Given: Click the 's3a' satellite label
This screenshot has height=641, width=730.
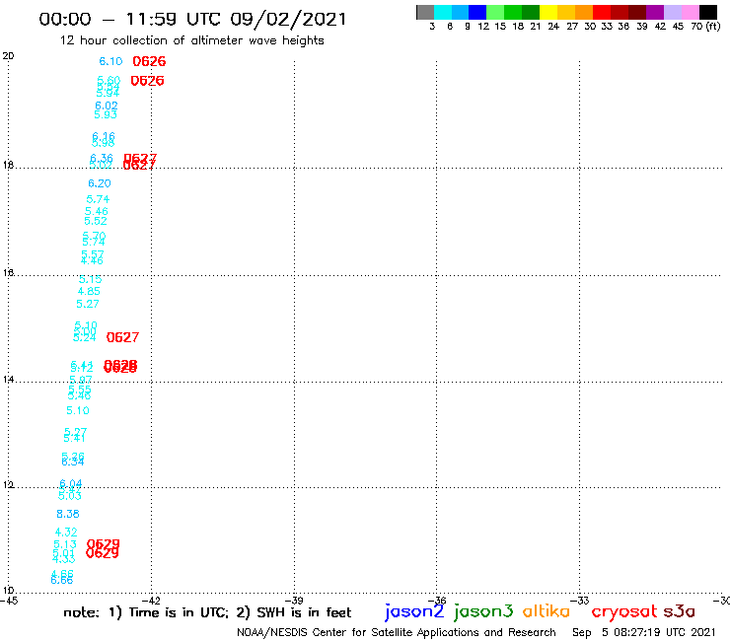Looking at the screenshot, I should (680, 611).
